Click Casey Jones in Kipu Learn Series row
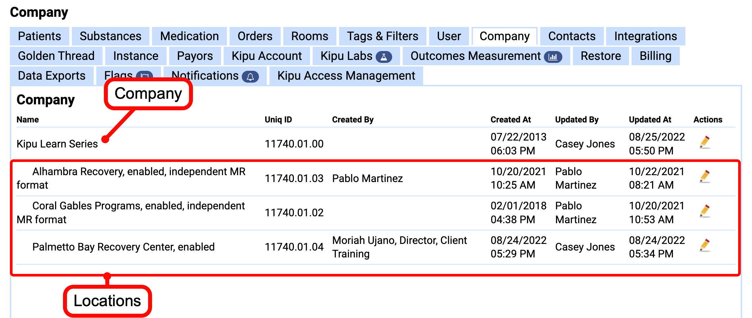 point(585,144)
